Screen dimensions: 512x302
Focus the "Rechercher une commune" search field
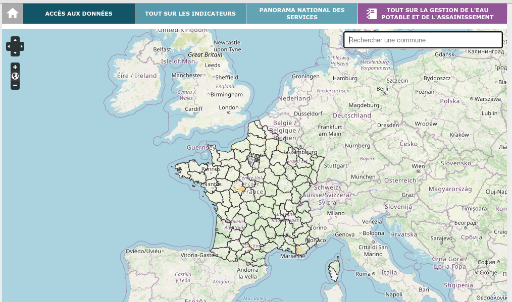point(423,40)
